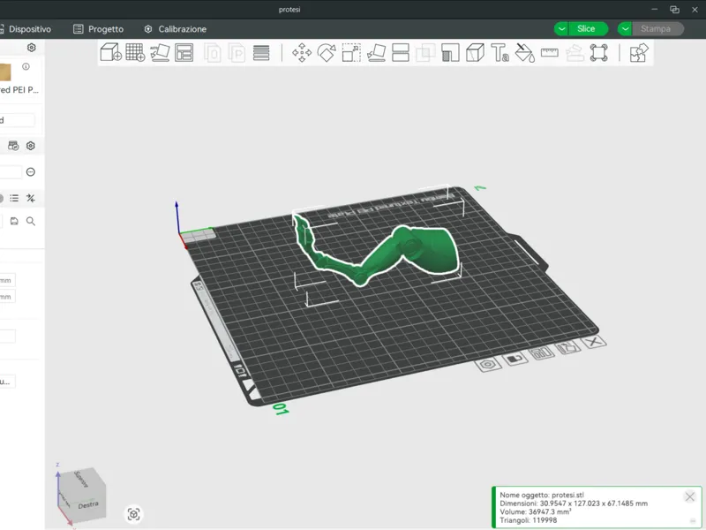This screenshot has width=706, height=530.
Task: Expand the Slice dropdown arrow
Action: 561,29
